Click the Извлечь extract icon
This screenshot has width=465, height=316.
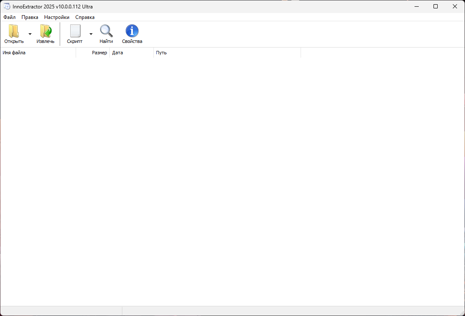tap(46, 31)
